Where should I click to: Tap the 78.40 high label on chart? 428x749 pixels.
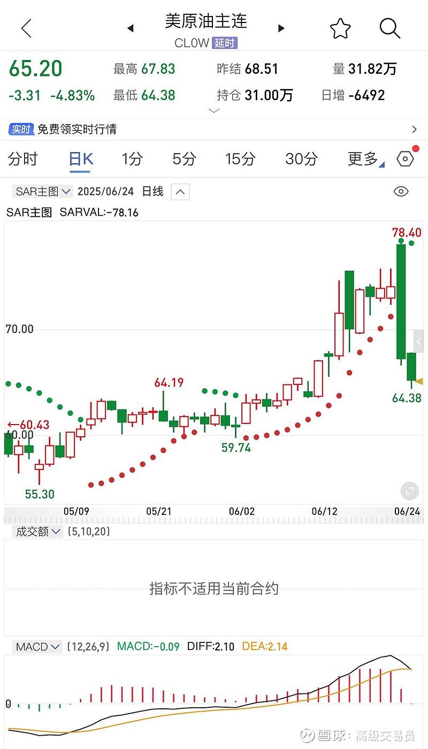coord(407,232)
